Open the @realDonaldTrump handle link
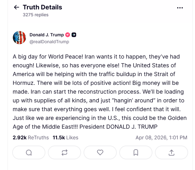The image size is (195, 170). pyautogui.click(x=49, y=42)
